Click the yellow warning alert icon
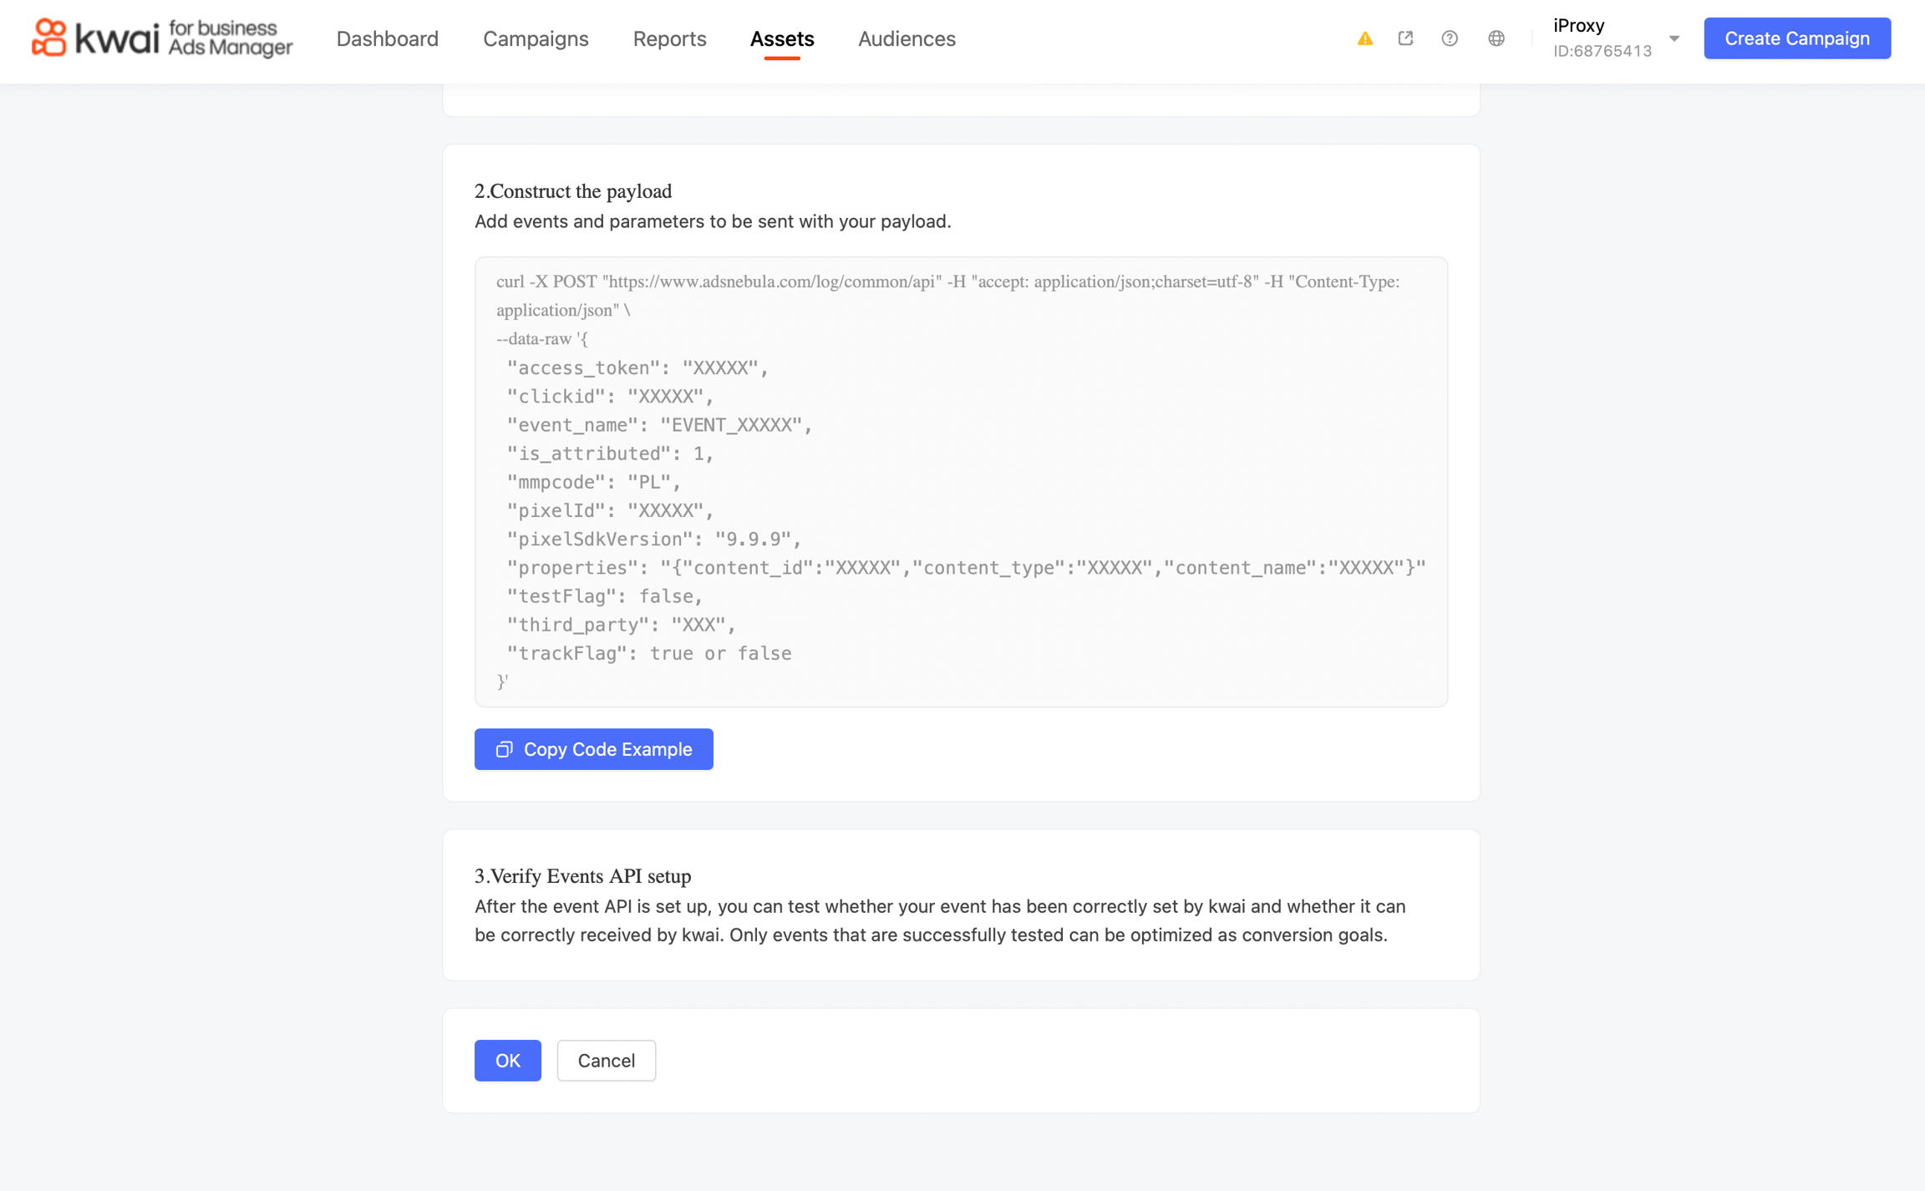1925x1191 pixels. point(1365,38)
